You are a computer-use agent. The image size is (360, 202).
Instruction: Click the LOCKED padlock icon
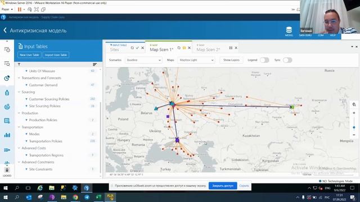(7, 170)
